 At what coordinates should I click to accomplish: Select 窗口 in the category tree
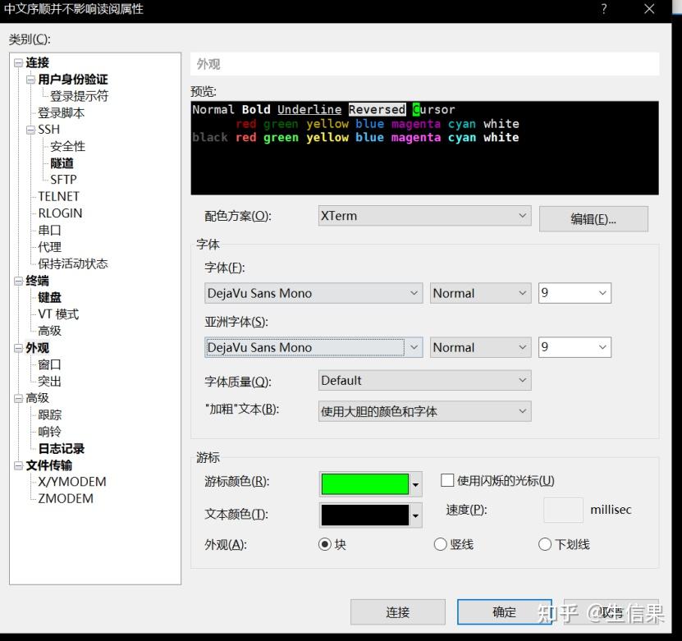49,364
